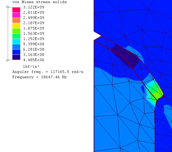172x152 pixels.
Task: Click the legend value 1.252E+09
Action: coord(34,39)
